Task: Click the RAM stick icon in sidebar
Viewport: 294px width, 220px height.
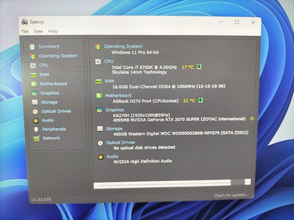Action: (x=33, y=75)
